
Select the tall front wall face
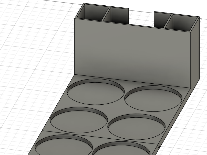click(133, 53)
